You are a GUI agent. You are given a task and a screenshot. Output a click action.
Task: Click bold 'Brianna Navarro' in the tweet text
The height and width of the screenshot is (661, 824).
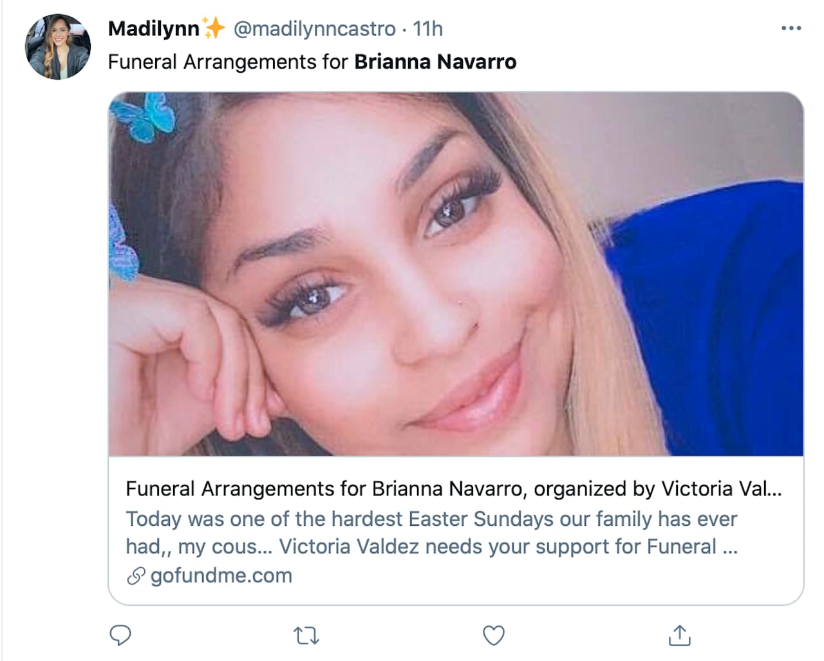point(435,62)
